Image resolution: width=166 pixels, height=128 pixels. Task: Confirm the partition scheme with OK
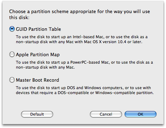click(141, 114)
